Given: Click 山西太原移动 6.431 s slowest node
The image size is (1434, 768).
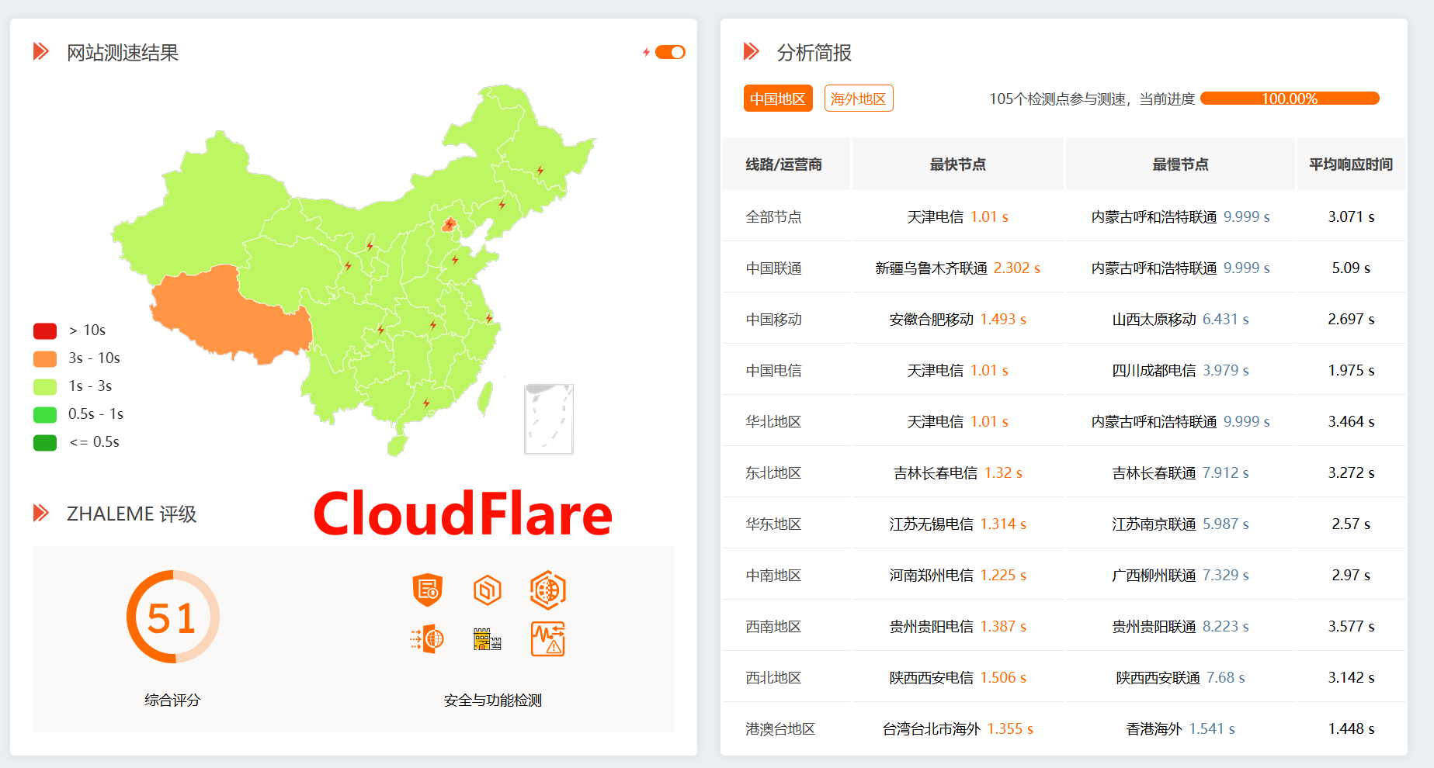Looking at the screenshot, I should [1180, 320].
